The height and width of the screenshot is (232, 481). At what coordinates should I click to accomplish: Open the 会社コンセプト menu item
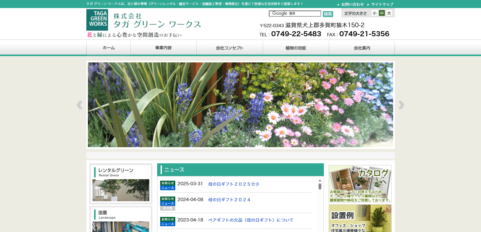229,48
